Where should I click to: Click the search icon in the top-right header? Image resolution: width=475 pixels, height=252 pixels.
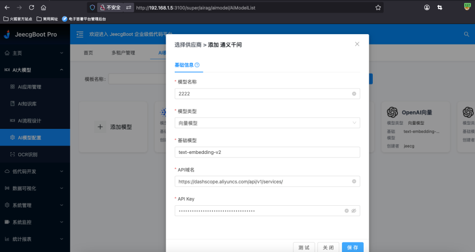tap(466, 35)
